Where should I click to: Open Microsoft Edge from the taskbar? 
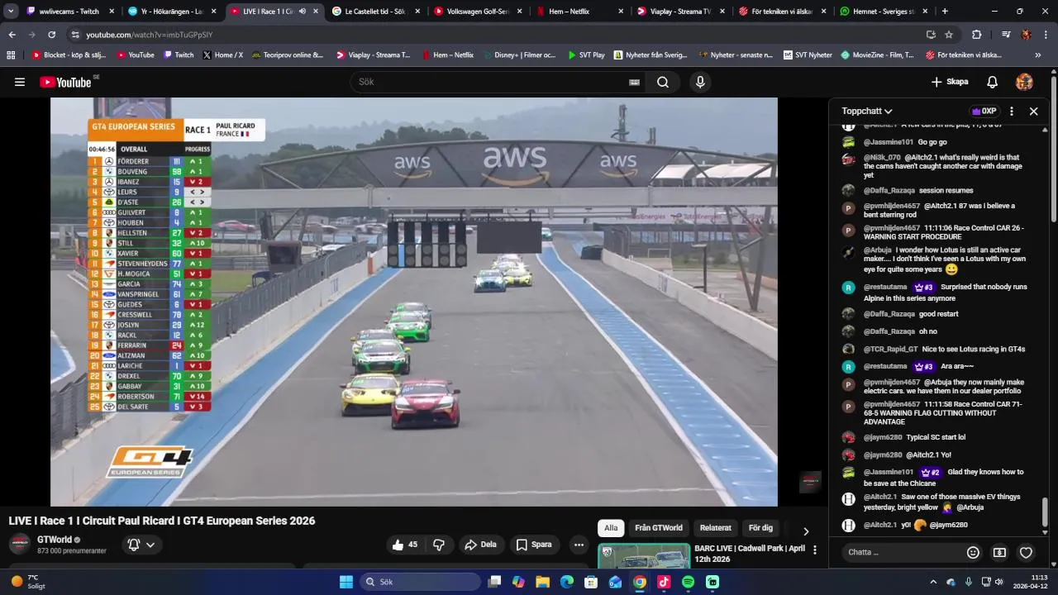[x=566, y=582]
